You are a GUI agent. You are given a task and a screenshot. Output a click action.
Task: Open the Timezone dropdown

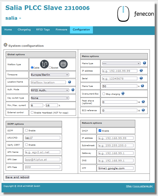point(50,75)
